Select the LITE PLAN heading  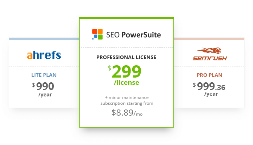click(x=44, y=75)
